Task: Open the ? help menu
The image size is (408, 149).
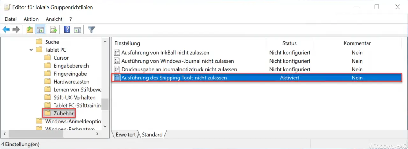Action: (x=71, y=19)
